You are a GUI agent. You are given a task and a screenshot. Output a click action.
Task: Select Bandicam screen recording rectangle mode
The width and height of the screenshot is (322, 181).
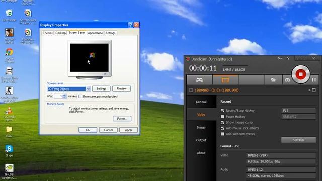(225, 80)
